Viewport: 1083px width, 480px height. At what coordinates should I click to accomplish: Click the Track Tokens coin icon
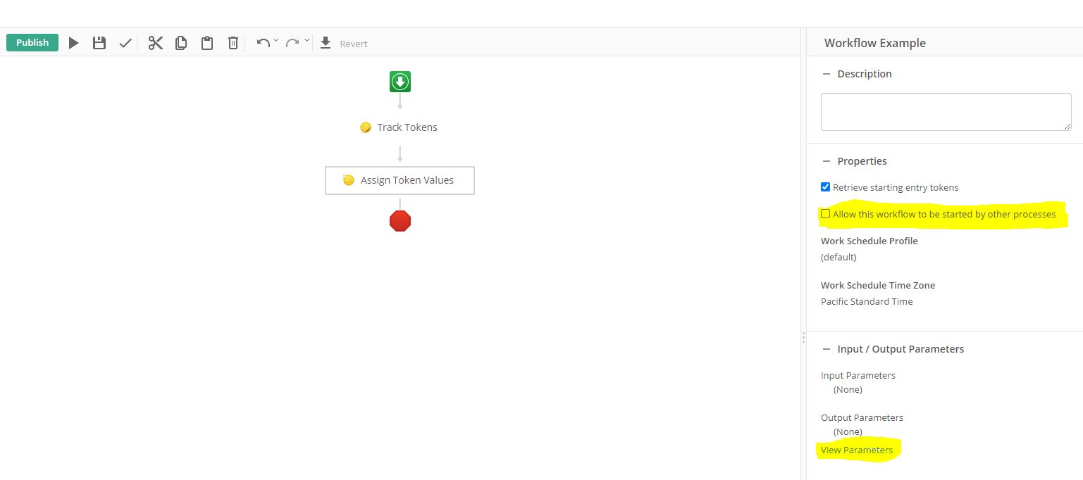point(366,127)
